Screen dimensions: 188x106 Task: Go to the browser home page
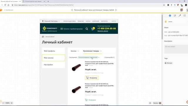(x=9, y=5)
